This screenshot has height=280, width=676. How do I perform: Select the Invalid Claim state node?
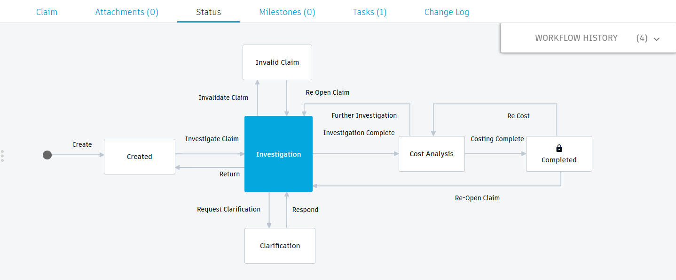(277, 62)
